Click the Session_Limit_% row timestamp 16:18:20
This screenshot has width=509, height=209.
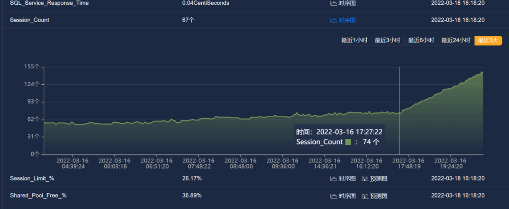(458, 178)
